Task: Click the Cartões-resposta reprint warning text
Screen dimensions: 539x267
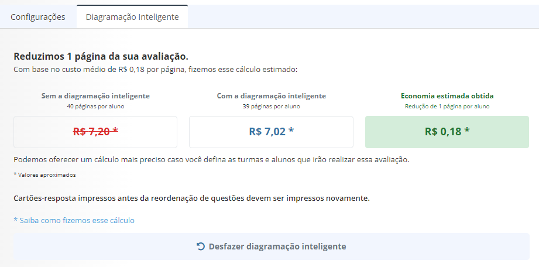Action: coord(192,198)
